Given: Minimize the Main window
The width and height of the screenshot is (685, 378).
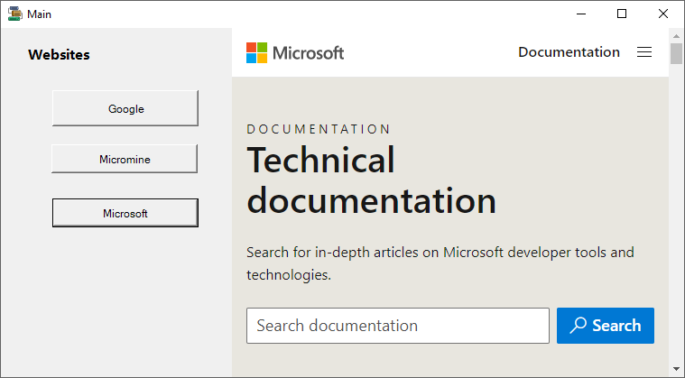Looking at the screenshot, I should 581,14.
